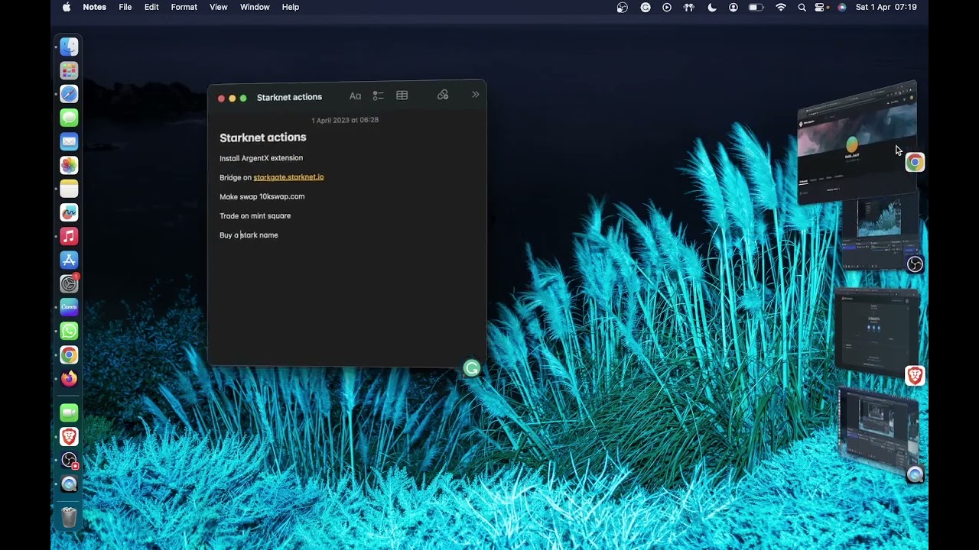Open System Settings from the Dock
979x550 pixels.
[69, 284]
